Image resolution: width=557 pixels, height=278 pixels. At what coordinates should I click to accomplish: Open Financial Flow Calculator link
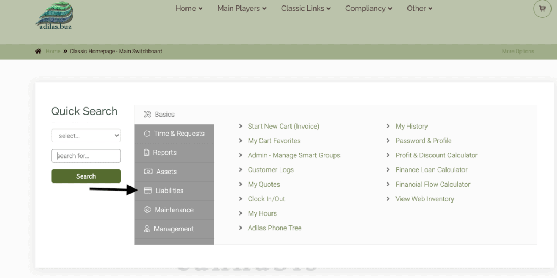(432, 184)
